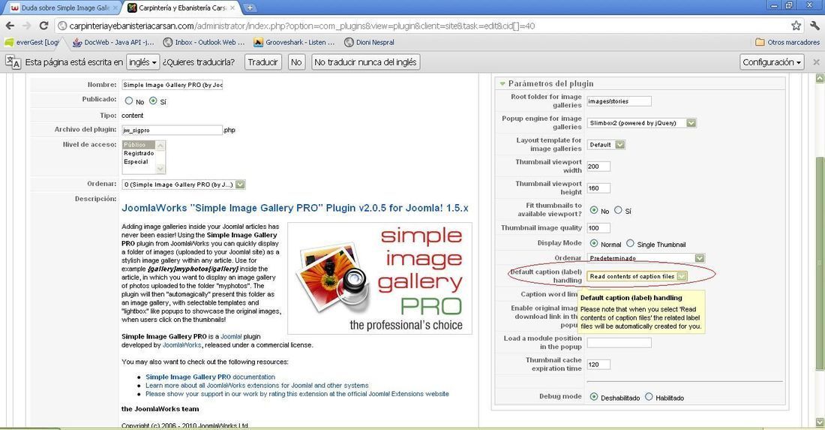Edit the Nombre text field
This screenshot has height=430, width=825.
pos(172,85)
